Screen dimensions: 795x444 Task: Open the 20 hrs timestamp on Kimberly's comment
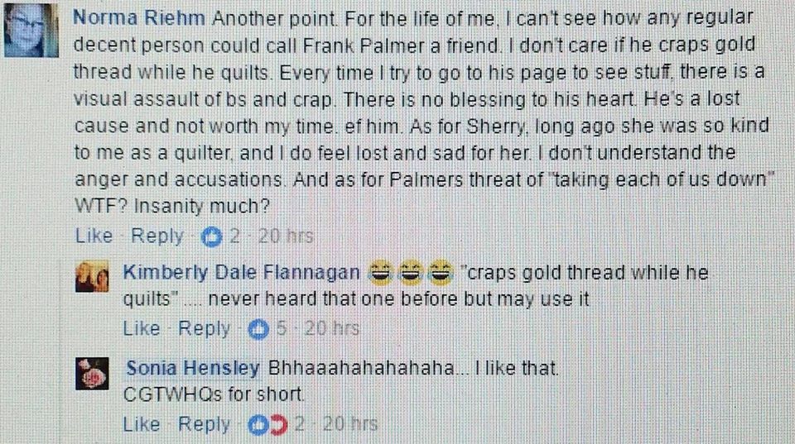(x=332, y=329)
